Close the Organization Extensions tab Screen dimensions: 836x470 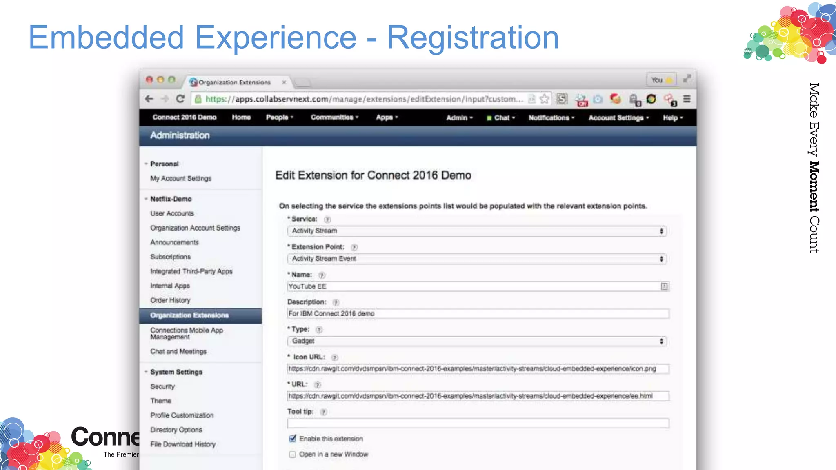(284, 82)
